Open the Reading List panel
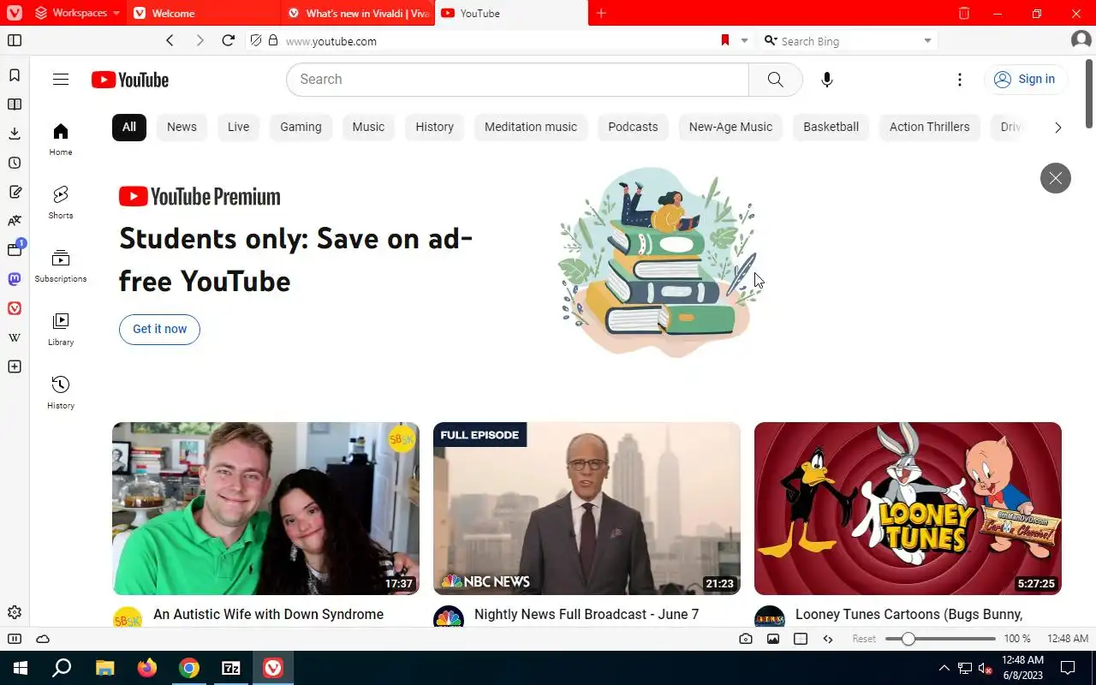The width and height of the screenshot is (1096, 685). click(x=15, y=104)
